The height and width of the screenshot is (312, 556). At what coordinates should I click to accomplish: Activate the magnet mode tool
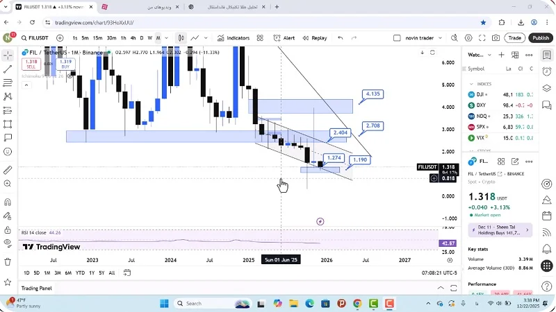point(8,203)
